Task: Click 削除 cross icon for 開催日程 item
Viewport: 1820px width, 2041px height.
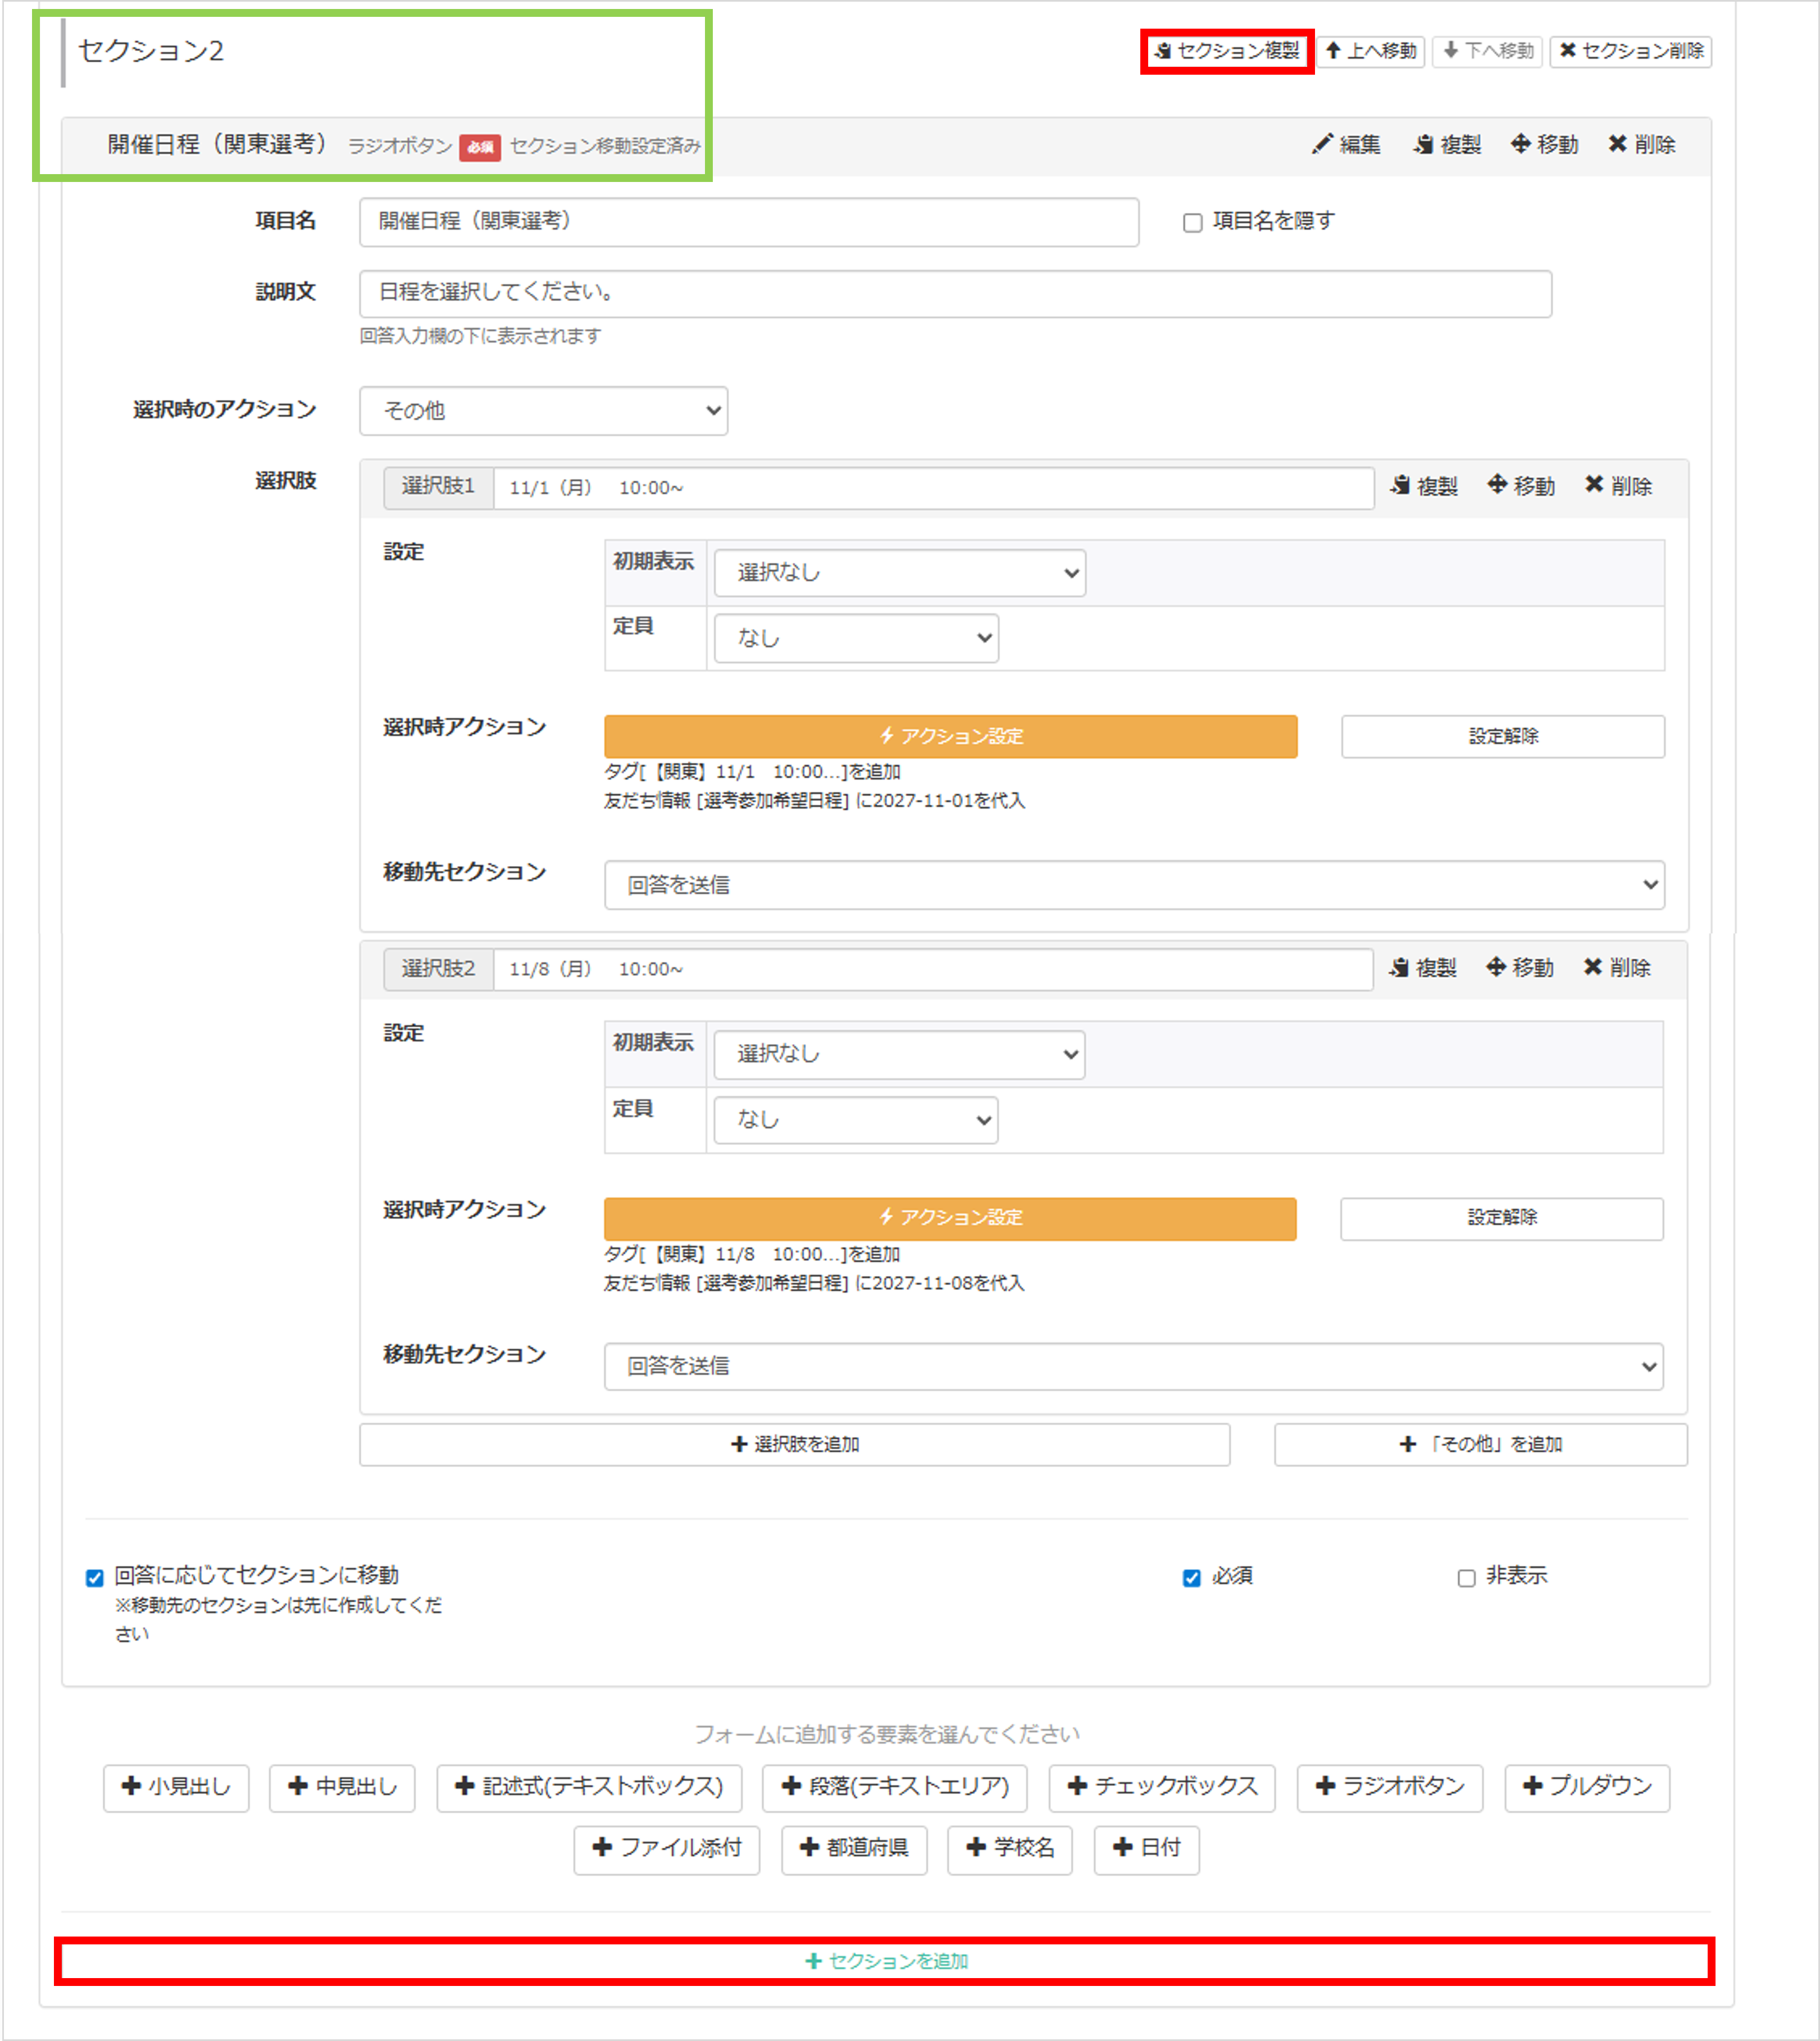Action: click(x=1641, y=145)
